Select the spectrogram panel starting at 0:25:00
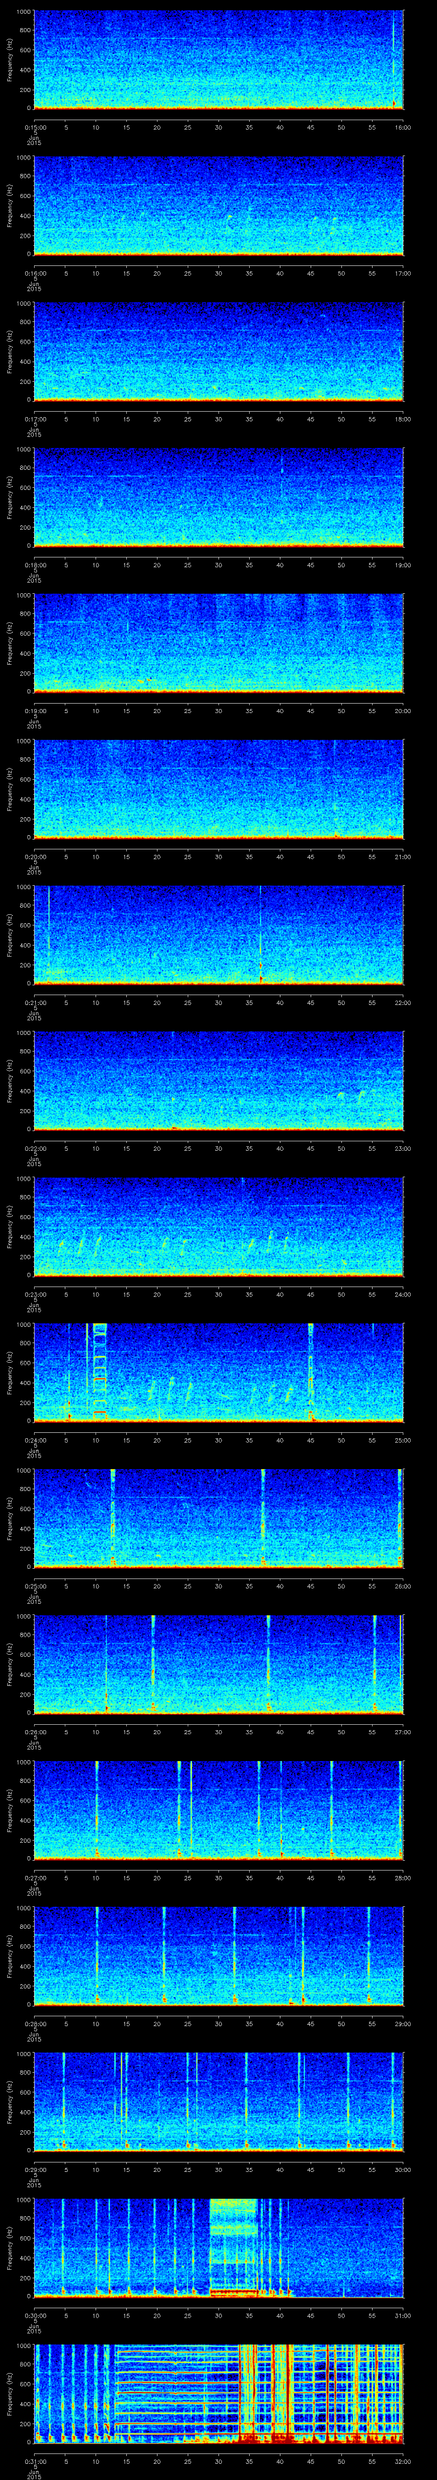Image resolution: width=437 pixels, height=2480 pixels. coord(218,1518)
